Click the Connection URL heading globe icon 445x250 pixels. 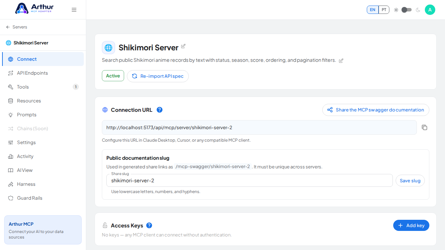[x=105, y=110]
